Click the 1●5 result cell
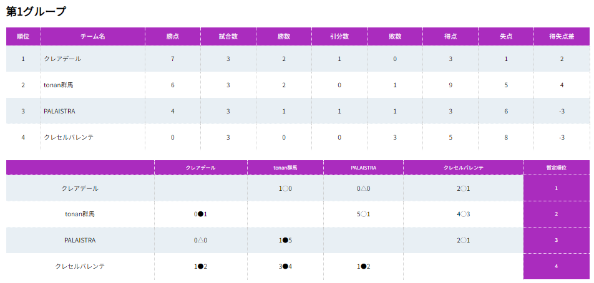This screenshot has width=594, height=283. coord(285,240)
